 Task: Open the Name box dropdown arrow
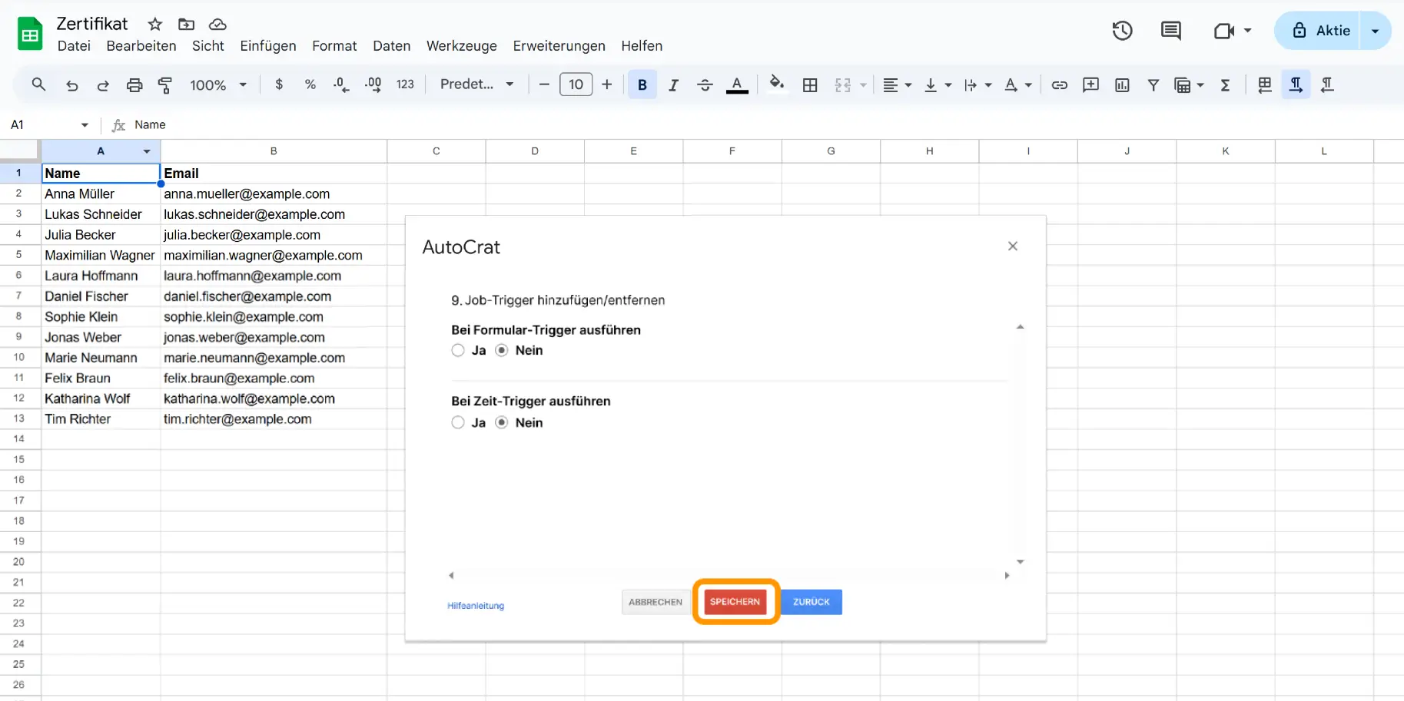(x=85, y=125)
